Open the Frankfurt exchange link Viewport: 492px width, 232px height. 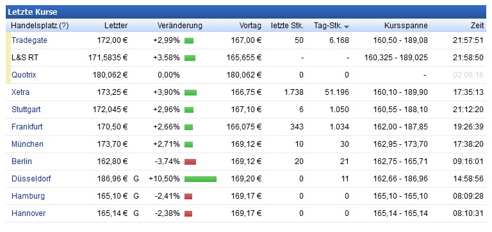[27, 127]
